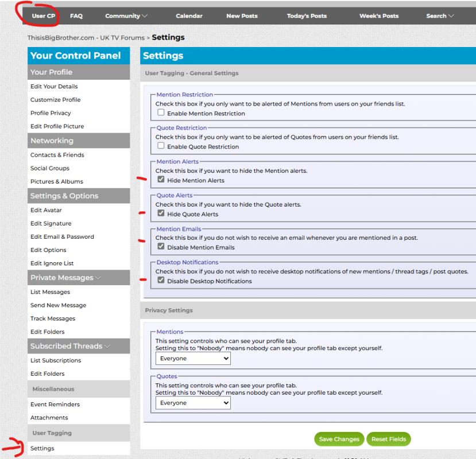Check the Enable Mention Restriction checkbox
476x459 pixels.
tap(161, 114)
